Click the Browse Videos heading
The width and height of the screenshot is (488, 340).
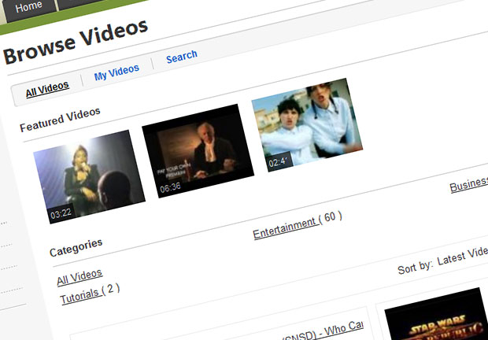(x=76, y=42)
